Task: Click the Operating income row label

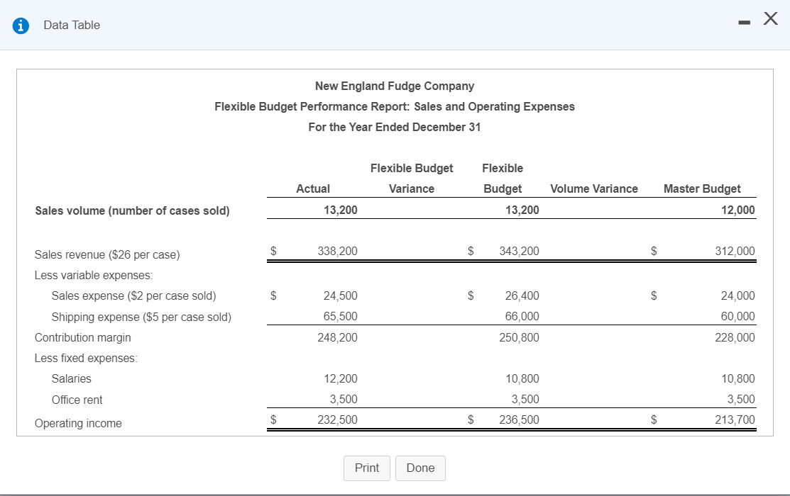Action: pos(78,424)
